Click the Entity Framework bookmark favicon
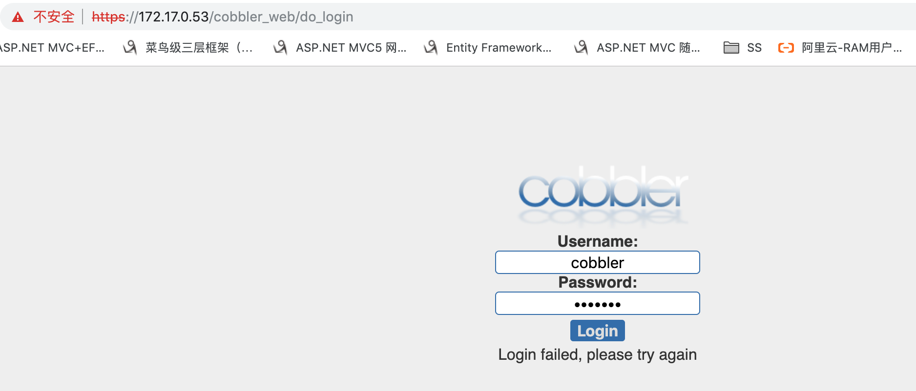Viewport: 916px width, 391px height. coord(431,47)
